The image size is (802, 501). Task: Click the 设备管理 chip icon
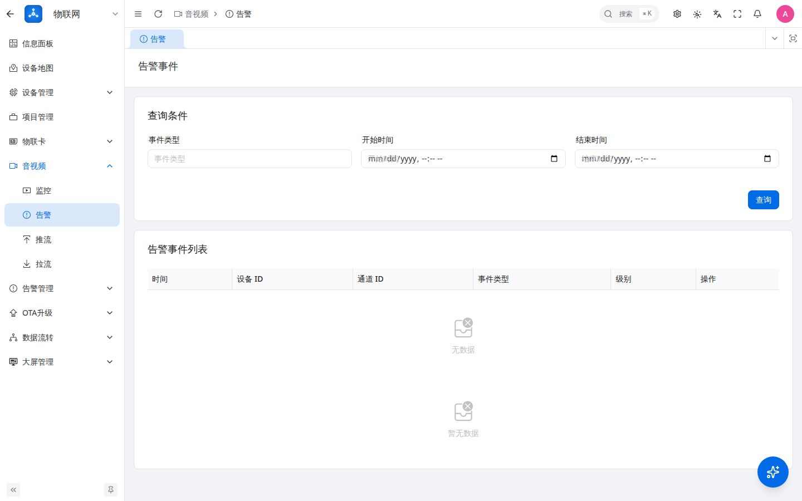[13, 92]
